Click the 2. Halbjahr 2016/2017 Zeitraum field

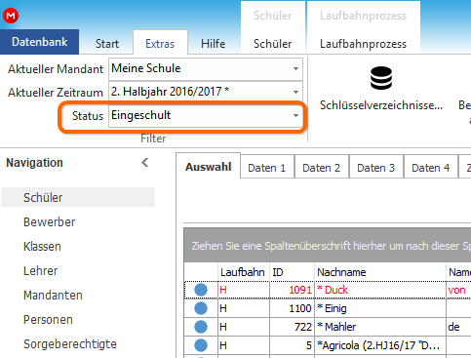pyautogui.click(x=206, y=92)
